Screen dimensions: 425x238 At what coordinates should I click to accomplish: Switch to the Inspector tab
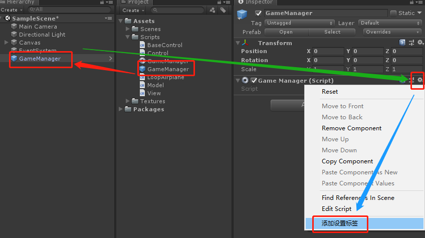coord(256,3)
